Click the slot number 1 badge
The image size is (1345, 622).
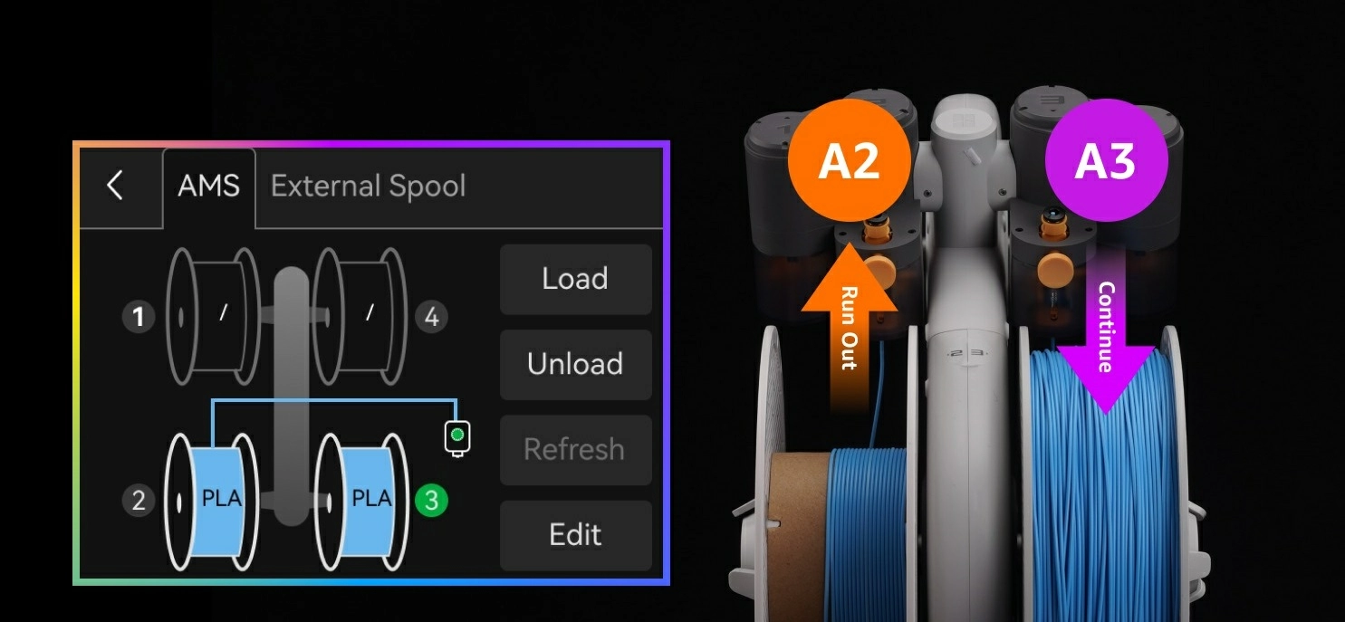(139, 318)
